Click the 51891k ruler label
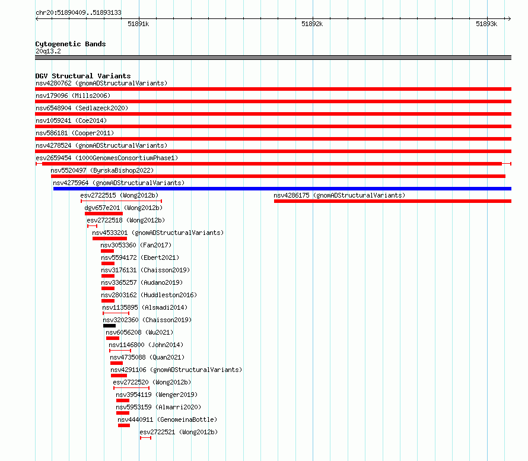The image size is (528, 461). click(x=138, y=24)
